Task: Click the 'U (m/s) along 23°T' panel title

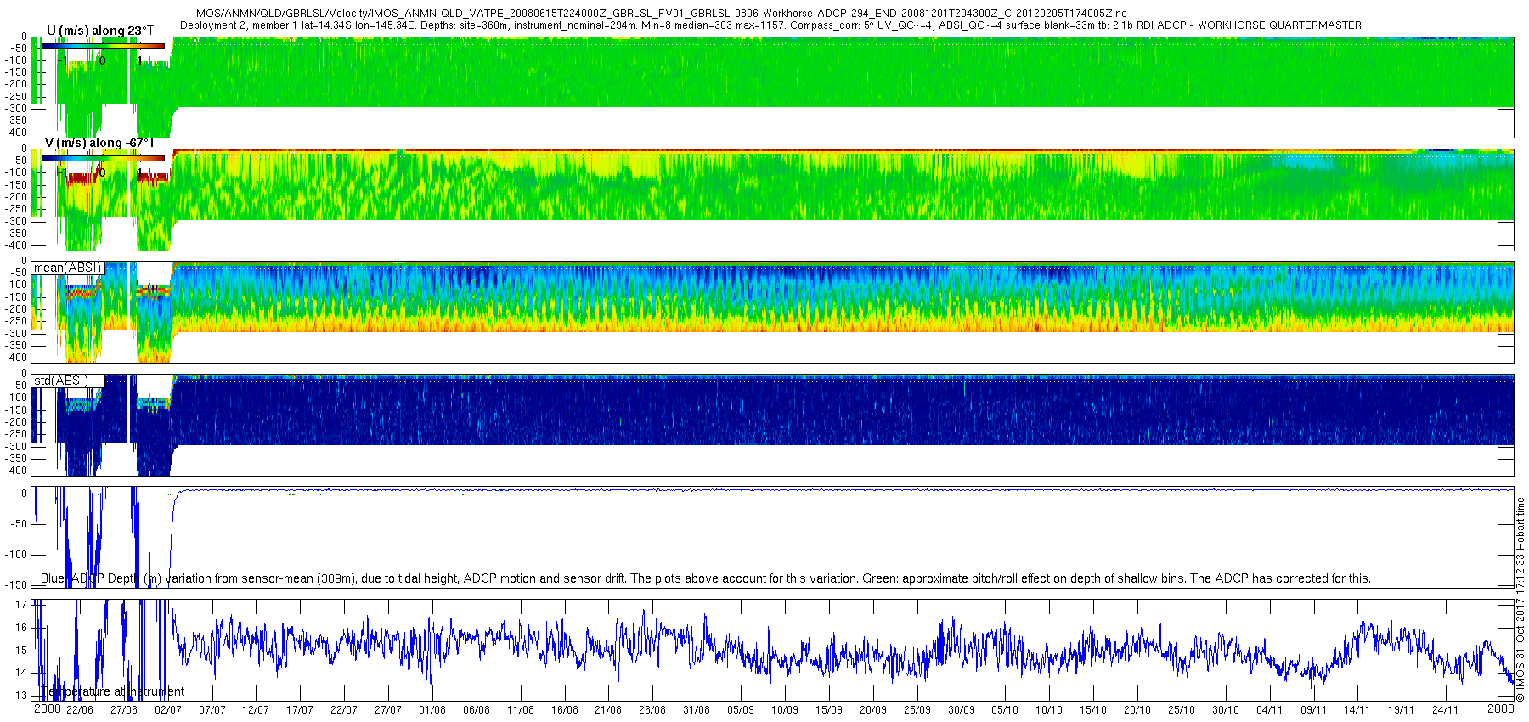Action: point(100,31)
